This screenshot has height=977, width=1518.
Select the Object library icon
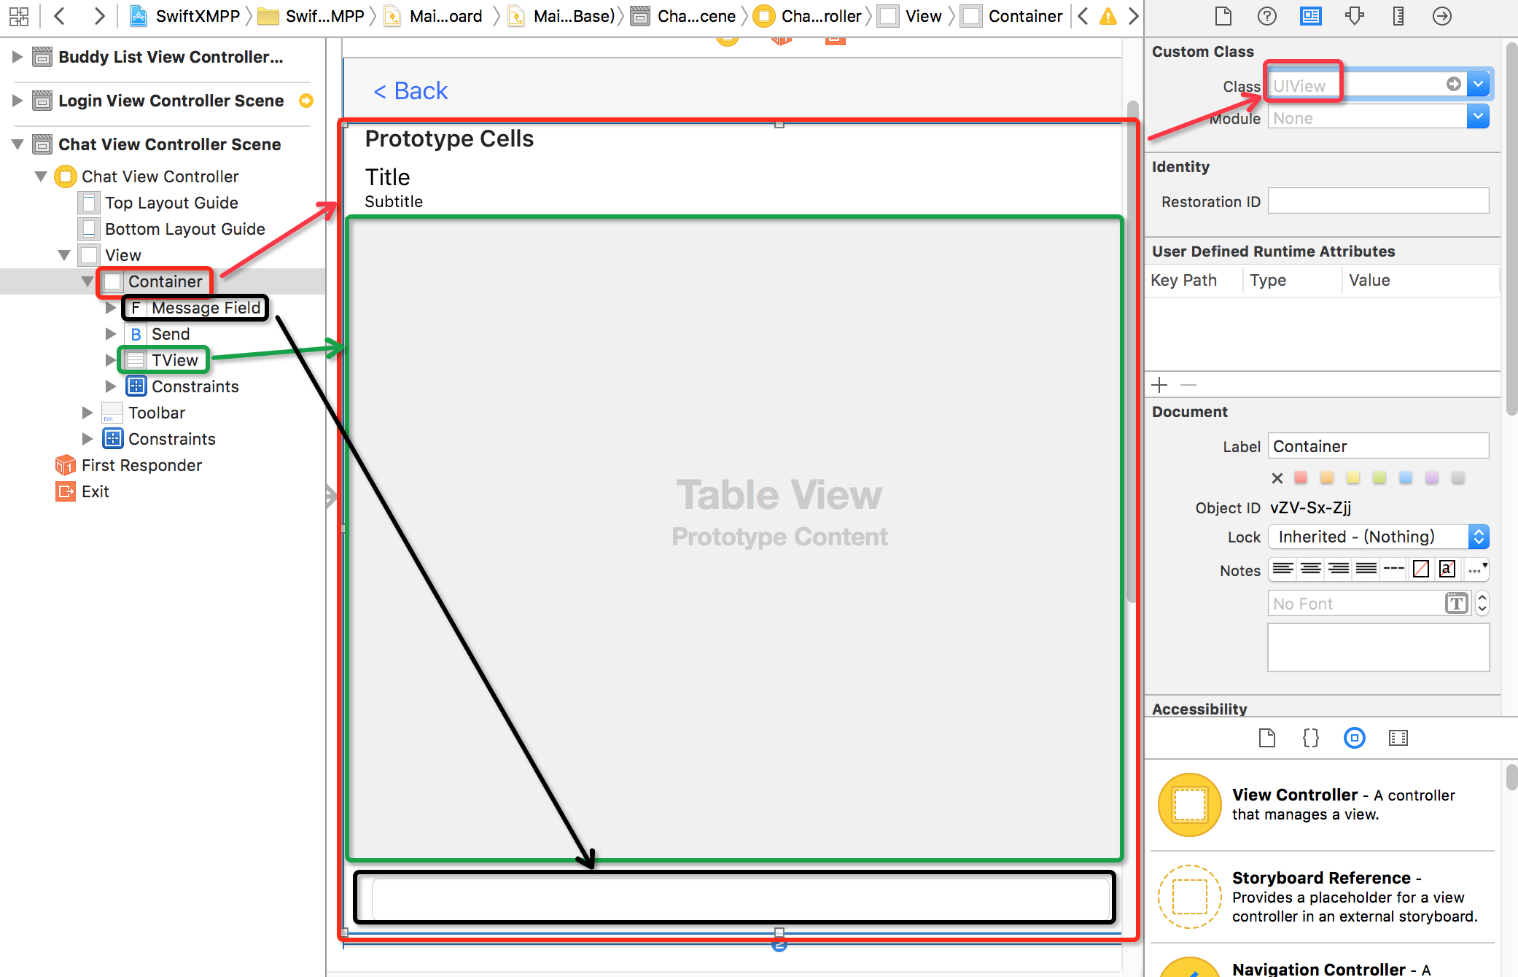pos(1355,738)
